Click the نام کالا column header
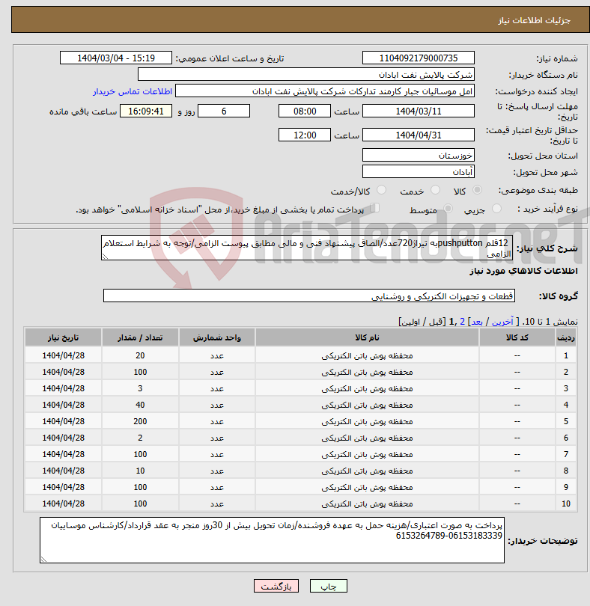This screenshot has height=606, width=590. pyautogui.click(x=367, y=337)
